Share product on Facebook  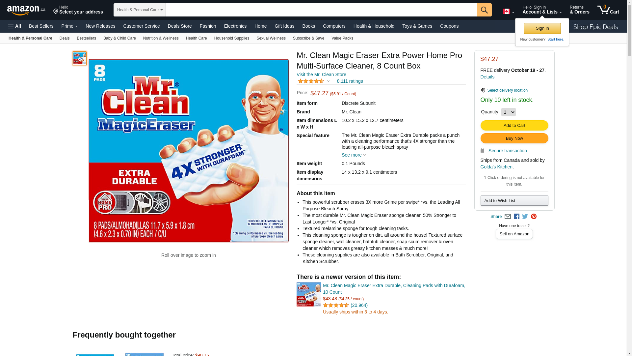(516, 217)
